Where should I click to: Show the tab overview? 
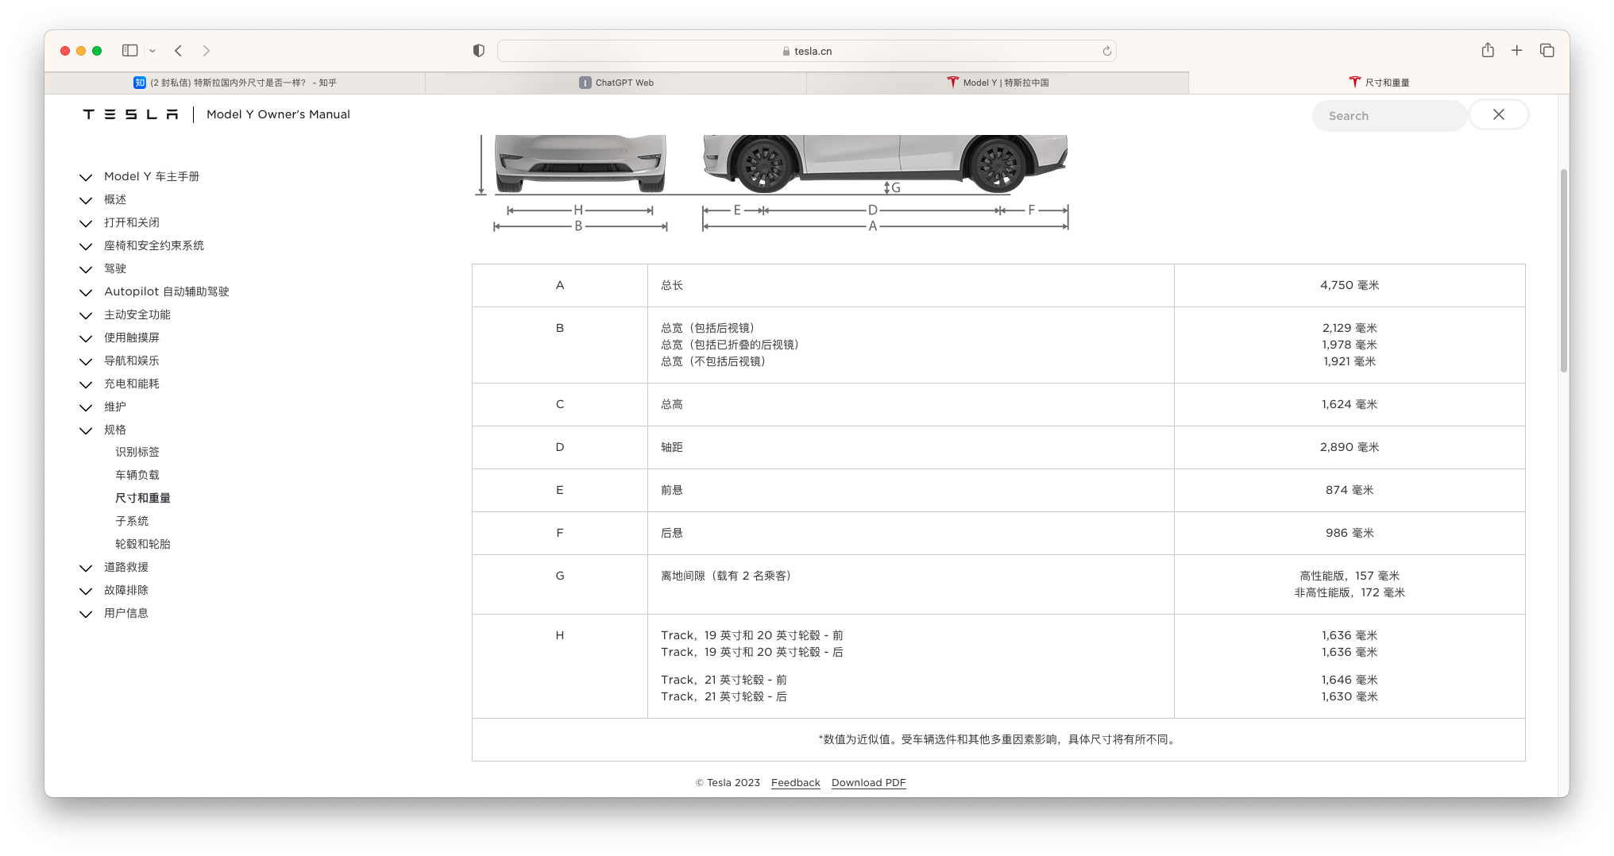tap(1547, 51)
